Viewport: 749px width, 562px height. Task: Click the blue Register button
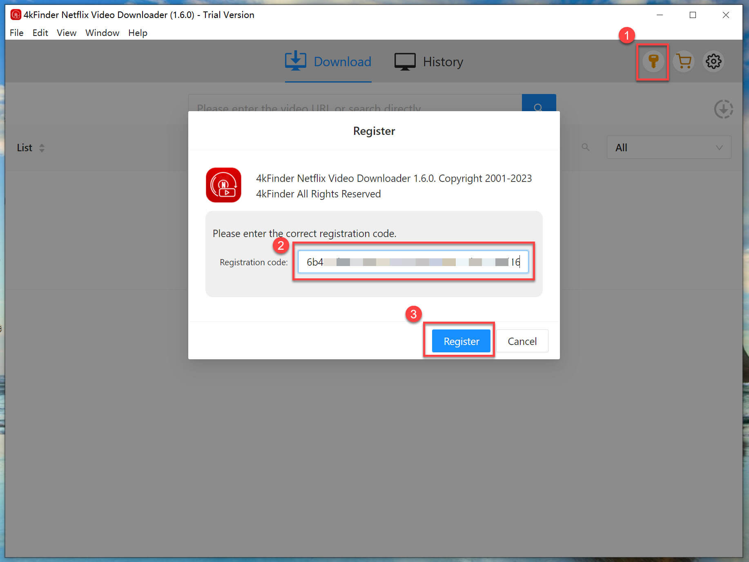(x=461, y=341)
